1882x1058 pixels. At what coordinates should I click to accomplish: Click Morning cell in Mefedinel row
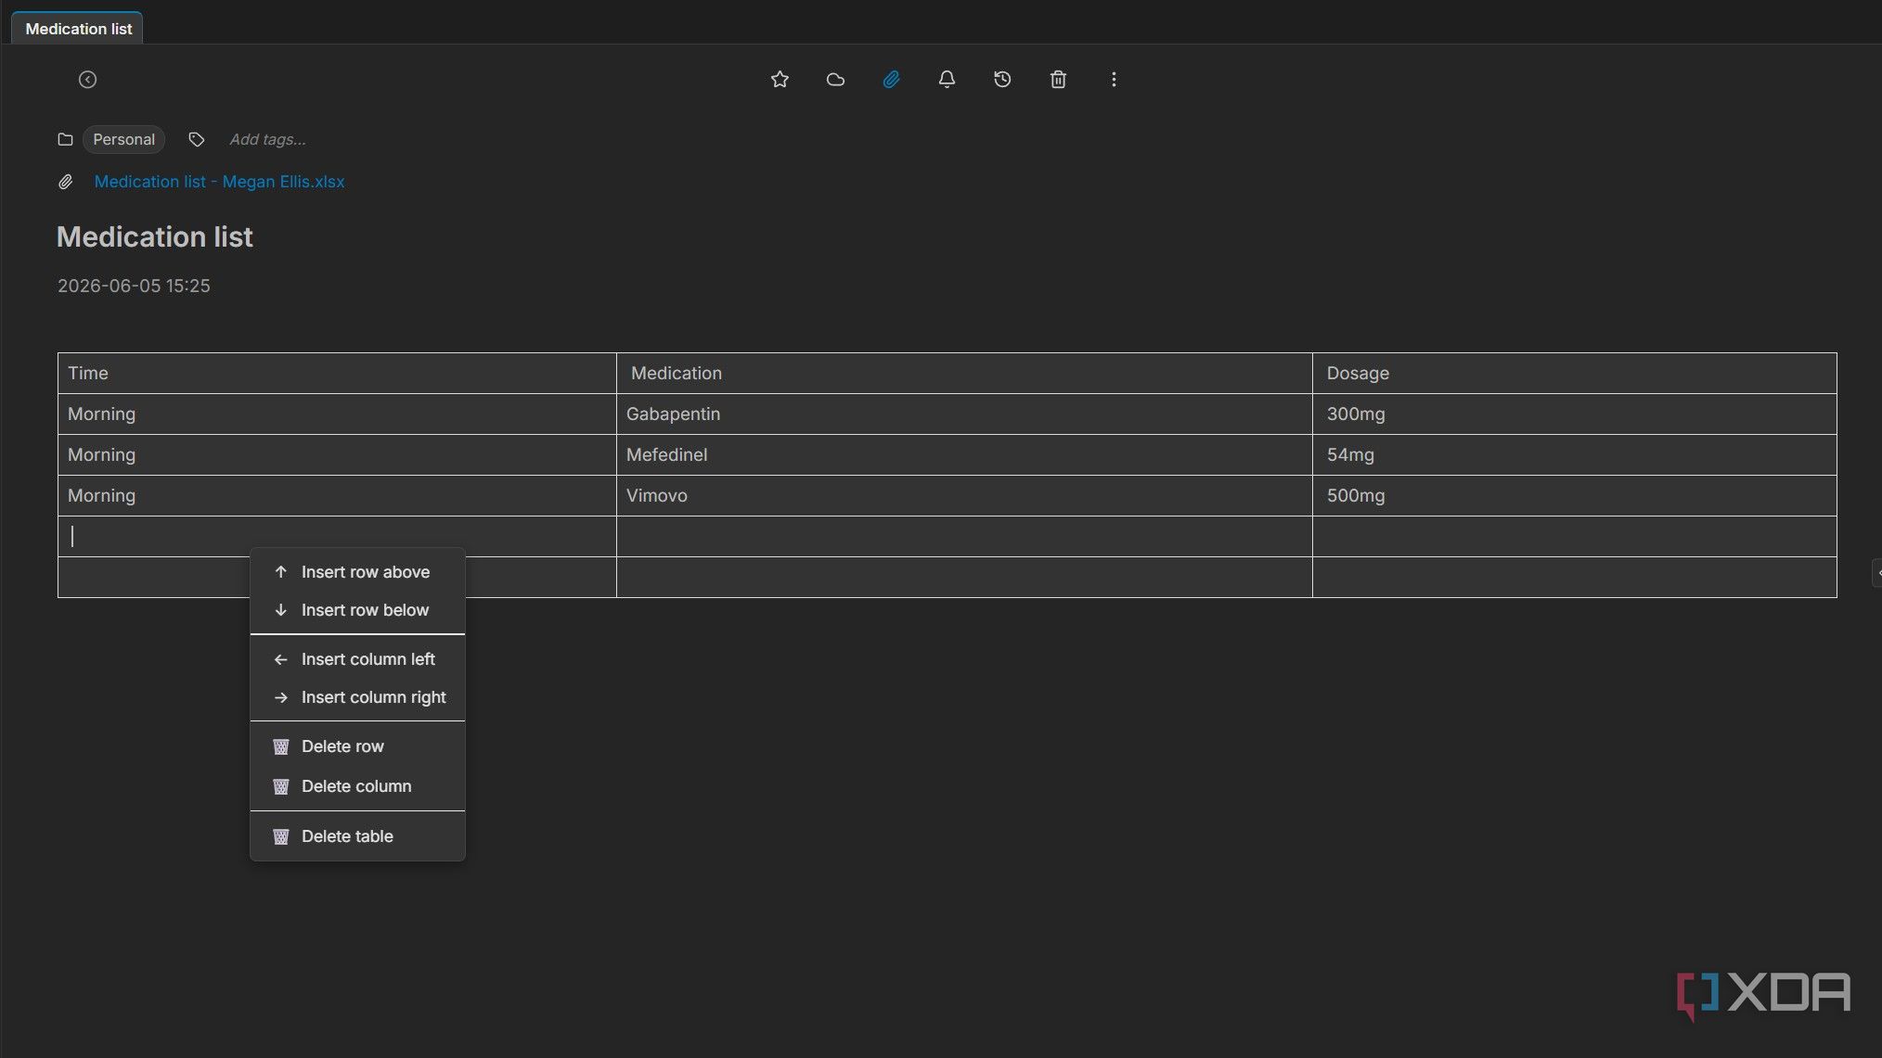(x=337, y=454)
